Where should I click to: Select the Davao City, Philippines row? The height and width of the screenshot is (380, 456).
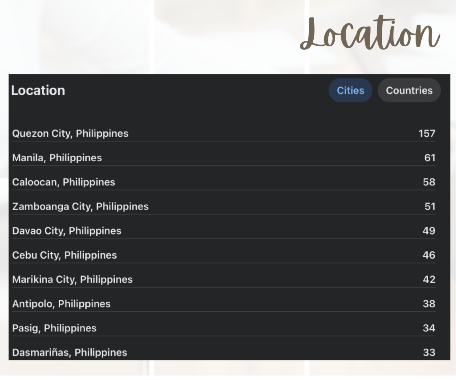click(x=224, y=231)
